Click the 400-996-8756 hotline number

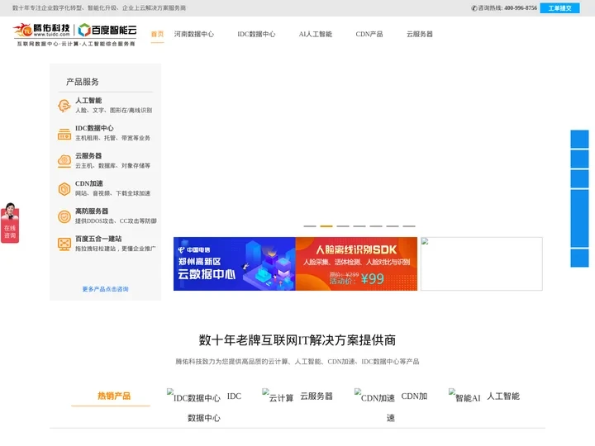521,8
